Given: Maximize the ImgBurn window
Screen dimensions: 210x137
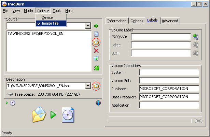Looking at the screenshot, I should pos(199,4).
